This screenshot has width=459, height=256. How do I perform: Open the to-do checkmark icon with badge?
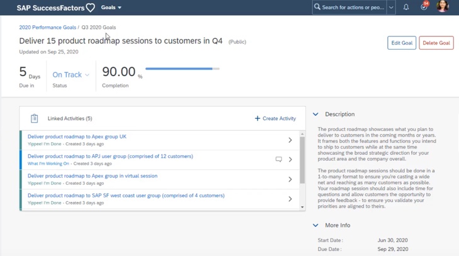(424, 8)
